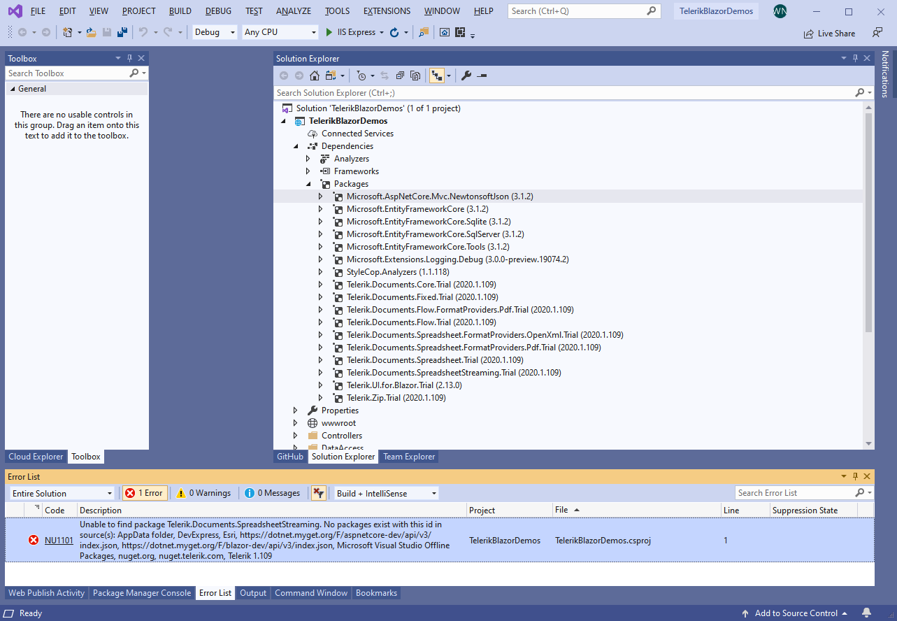Image resolution: width=897 pixels, height=621 pixels.
Task: Toggle the 0 Messages filter button
Action: click(x=273, y=493)
